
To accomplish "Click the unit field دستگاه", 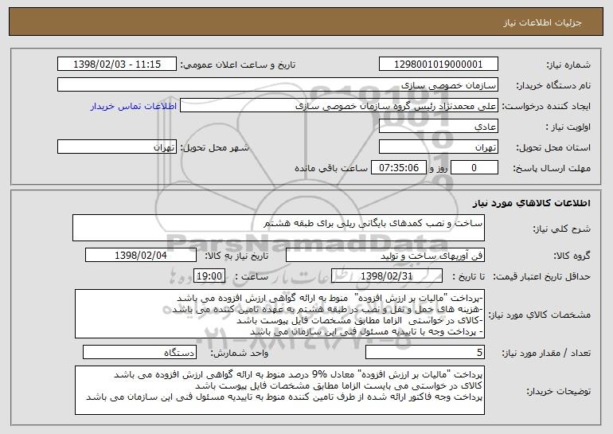I will (x=139, y=352).
